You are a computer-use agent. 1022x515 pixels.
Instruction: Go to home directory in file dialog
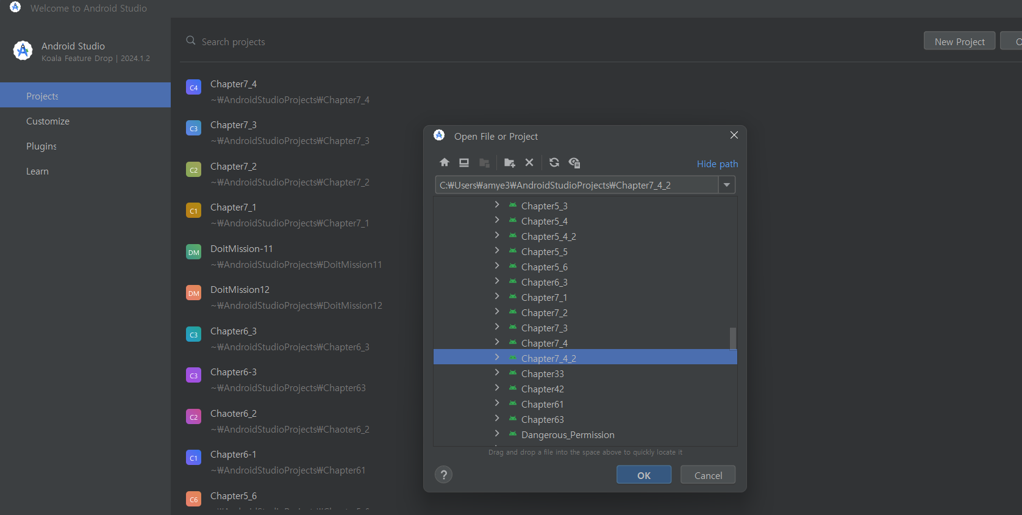click(445, 162)
